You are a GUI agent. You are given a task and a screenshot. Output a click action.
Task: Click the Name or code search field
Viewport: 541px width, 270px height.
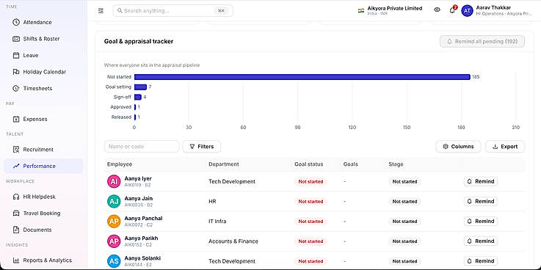point(142,146)
